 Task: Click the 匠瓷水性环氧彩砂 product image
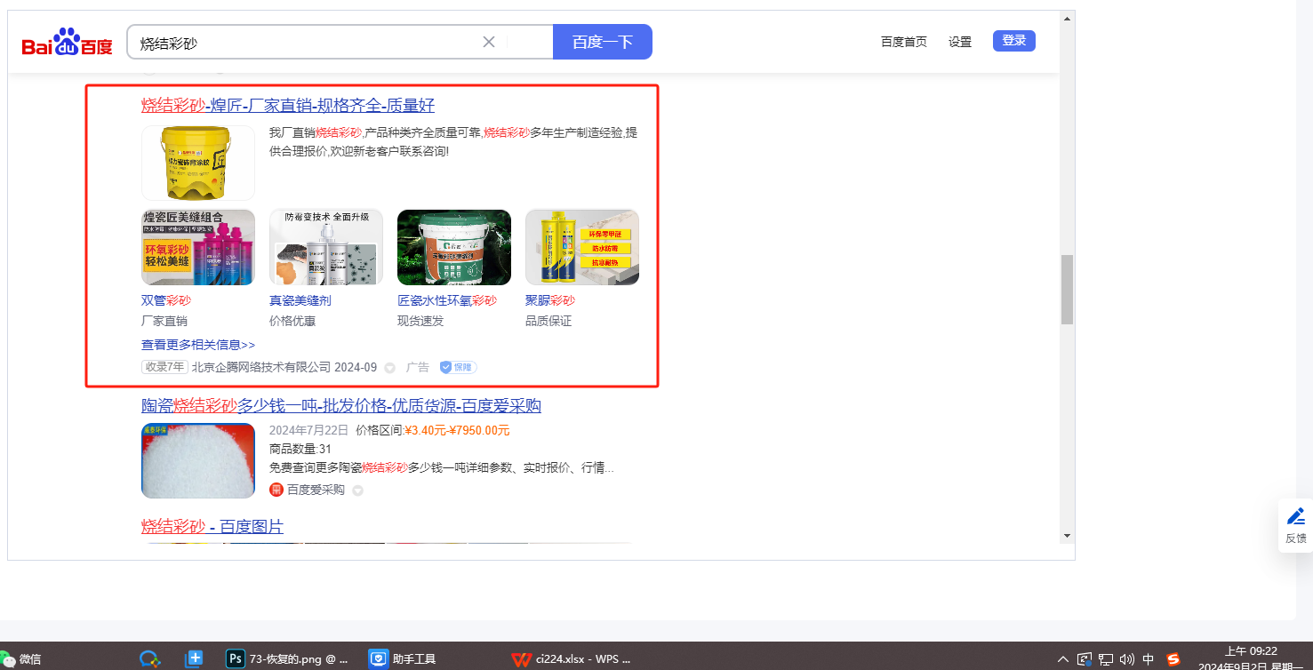click(454, 247)
